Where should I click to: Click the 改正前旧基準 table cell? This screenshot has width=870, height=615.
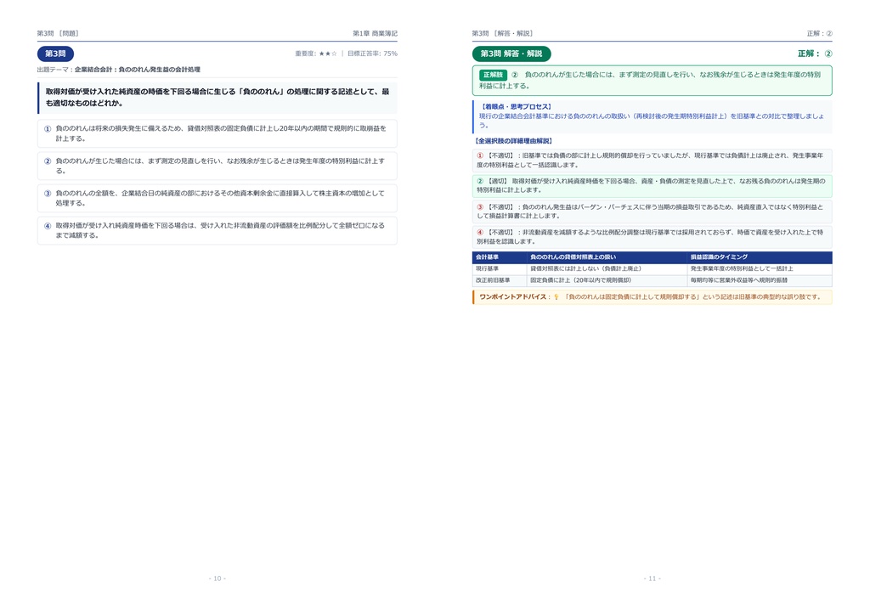point(500,280)
